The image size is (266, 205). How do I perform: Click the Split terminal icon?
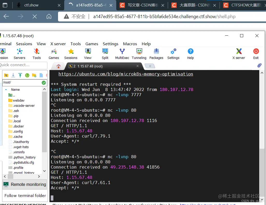(x=105, y=54)
